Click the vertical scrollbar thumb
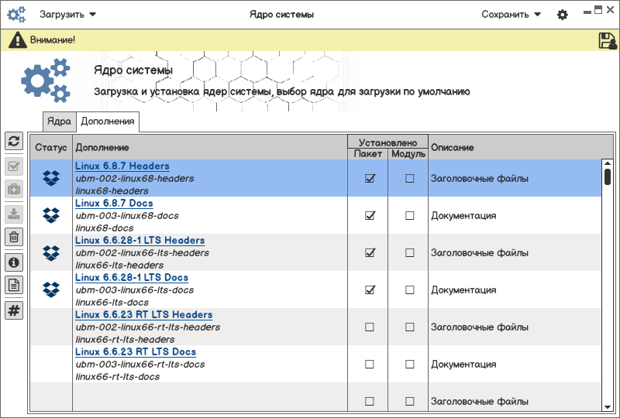 coord(608,176)
